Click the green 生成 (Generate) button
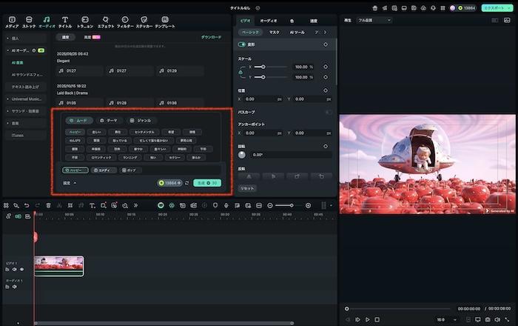The height and width of the screenshot is (326, 518). [206, 182]
